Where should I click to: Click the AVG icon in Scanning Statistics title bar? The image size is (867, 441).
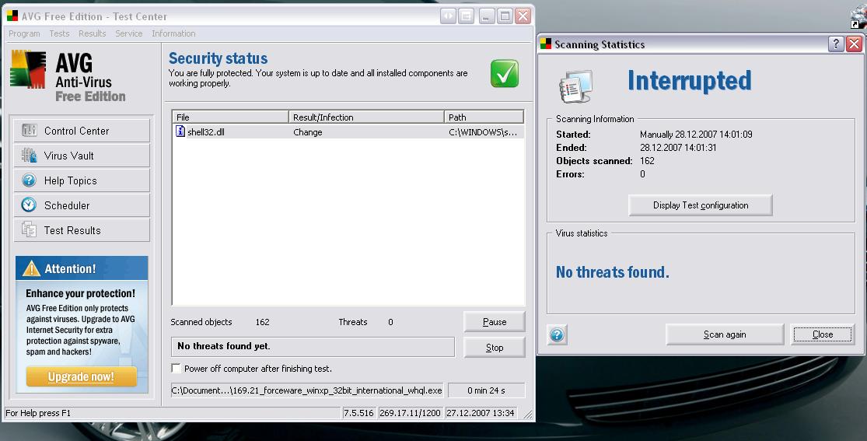click(546, 44)
